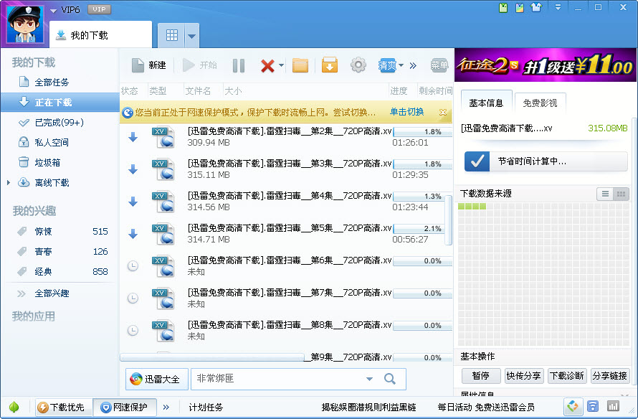This screenshot has width=638, height=419.
Task: Click progress bar of 第7集 at 0.0%
Action: coord(423,293)
